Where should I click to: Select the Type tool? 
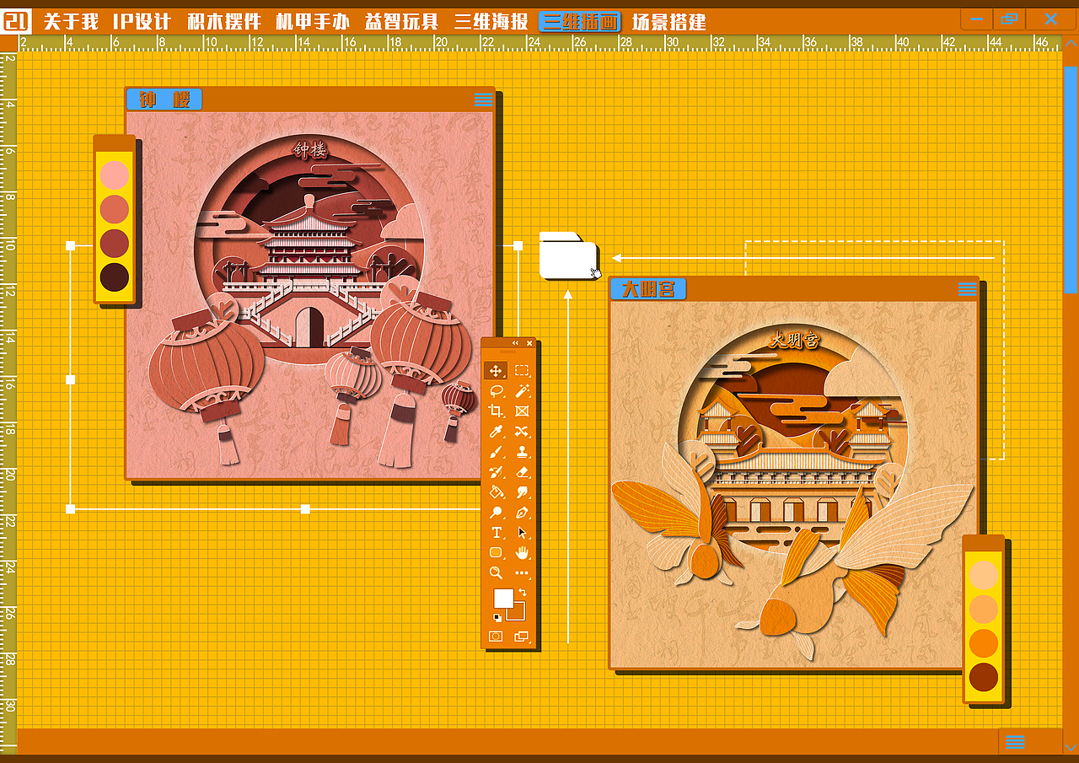click(x=497, y=533)
